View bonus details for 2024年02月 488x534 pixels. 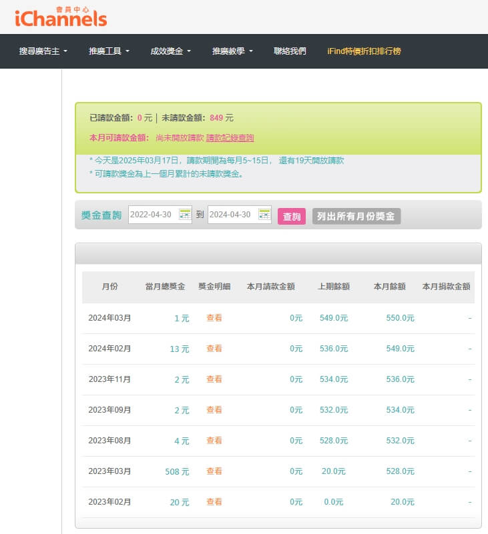point(214,349)
